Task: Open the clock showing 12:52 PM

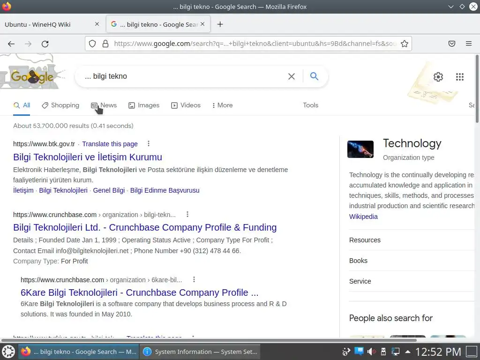Action: click(438, 352)
